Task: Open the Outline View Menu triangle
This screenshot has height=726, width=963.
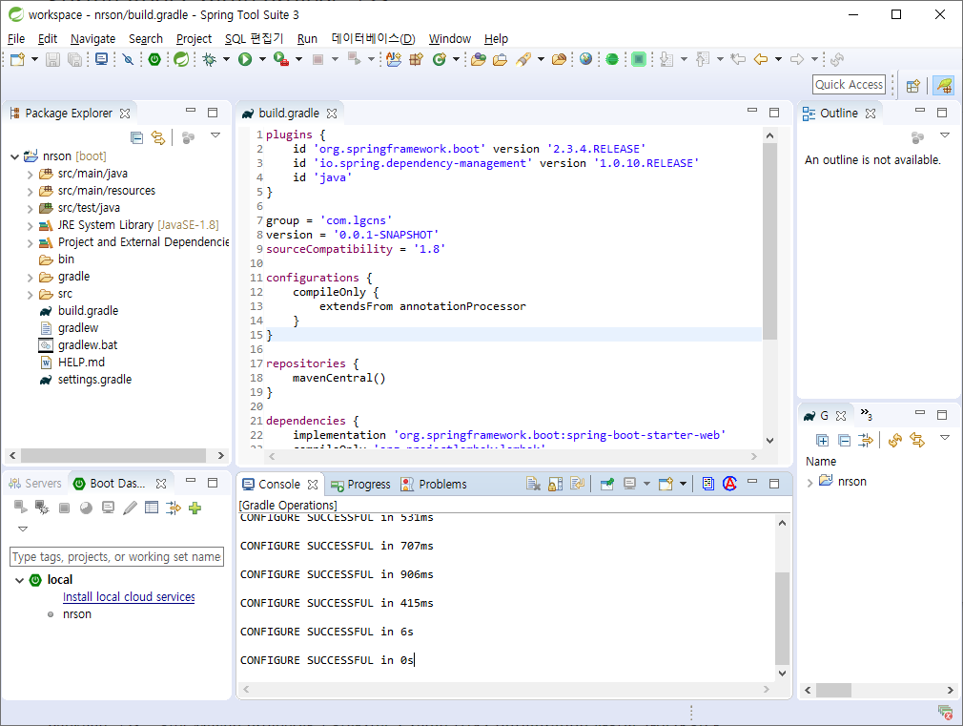Action: coord(945,135)
